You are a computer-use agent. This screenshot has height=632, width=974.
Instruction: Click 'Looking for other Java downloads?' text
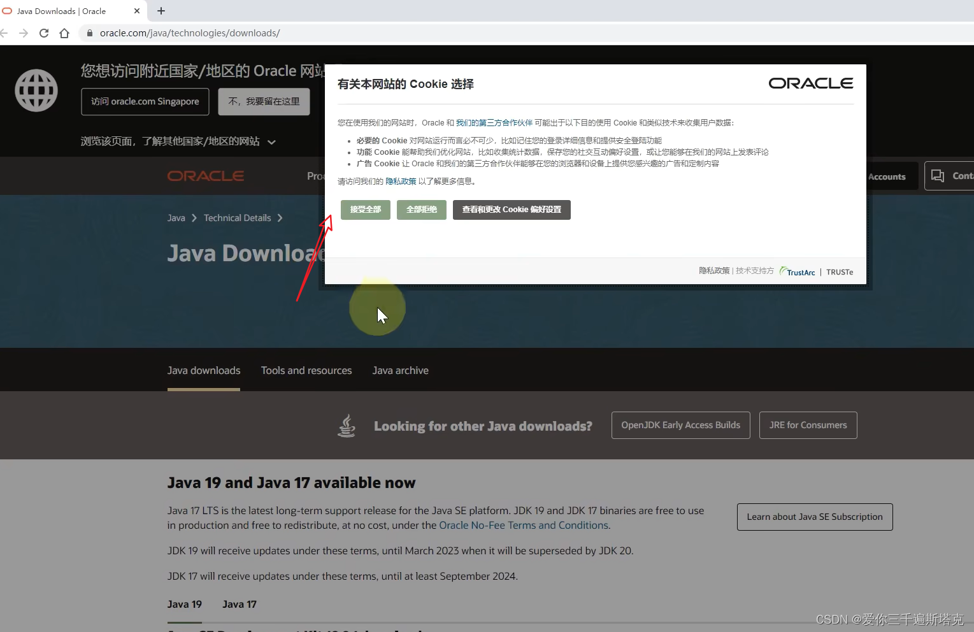pyautogui.click(x=483, y=426)
